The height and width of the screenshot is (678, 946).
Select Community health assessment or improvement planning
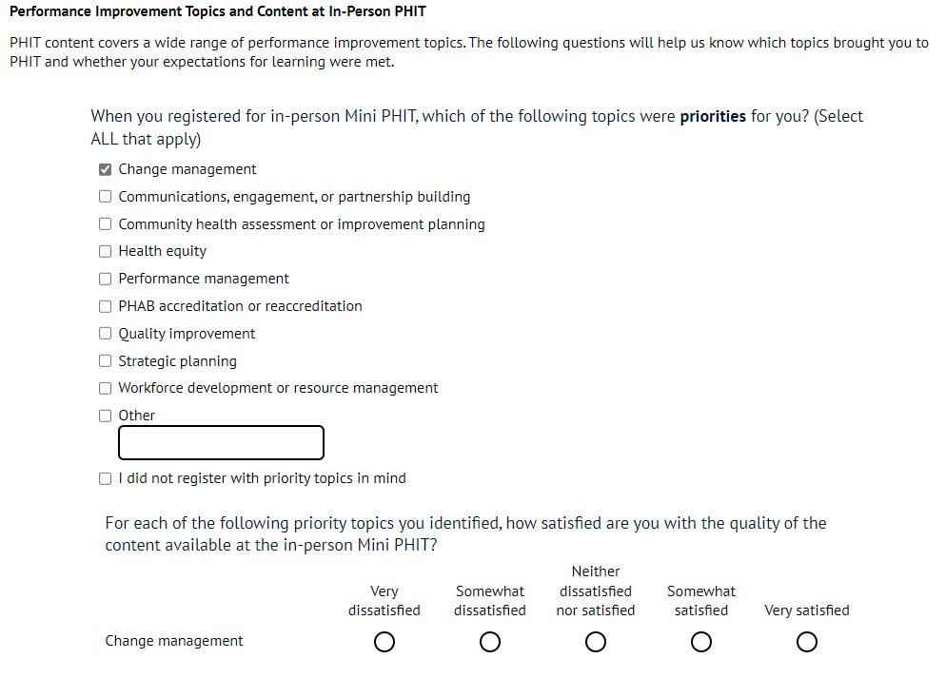(x=106, y=224)
